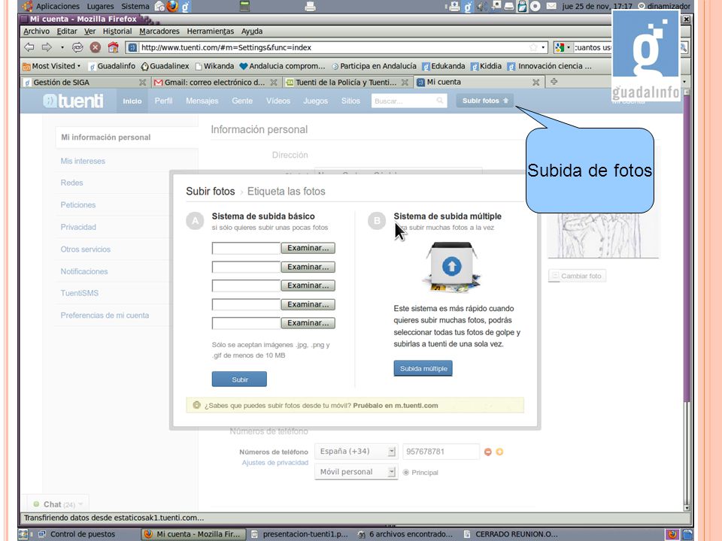Viewport: 722px width, 541px height.
Task: Go to Mensajes in the tuenti navigation
Action: (202, 101)
